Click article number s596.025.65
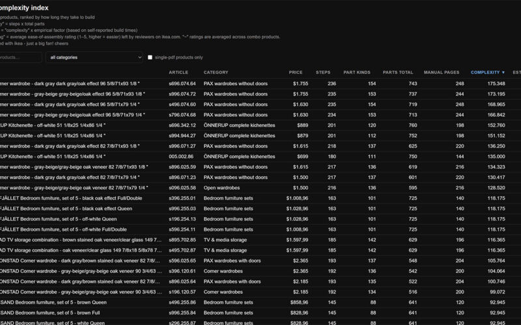The height and width of the screenshot is (325, 521). click(182, 261)
